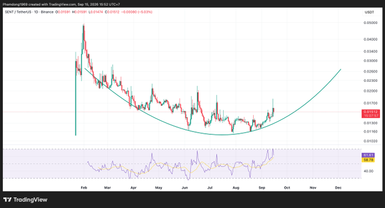The height and width of the screenshot is (208, 385).
Task: Click the 0.01160 price axis label
Action: coord(370,131)
